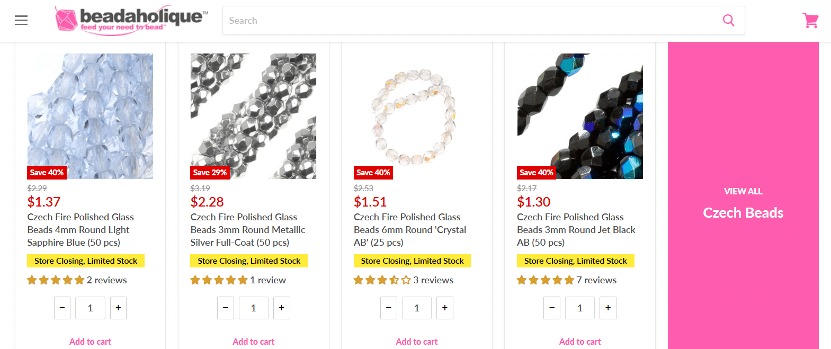This screenshot has height=349, width=831.
Task: Open the hamburger navigation menu
Action: pos(21,20)
